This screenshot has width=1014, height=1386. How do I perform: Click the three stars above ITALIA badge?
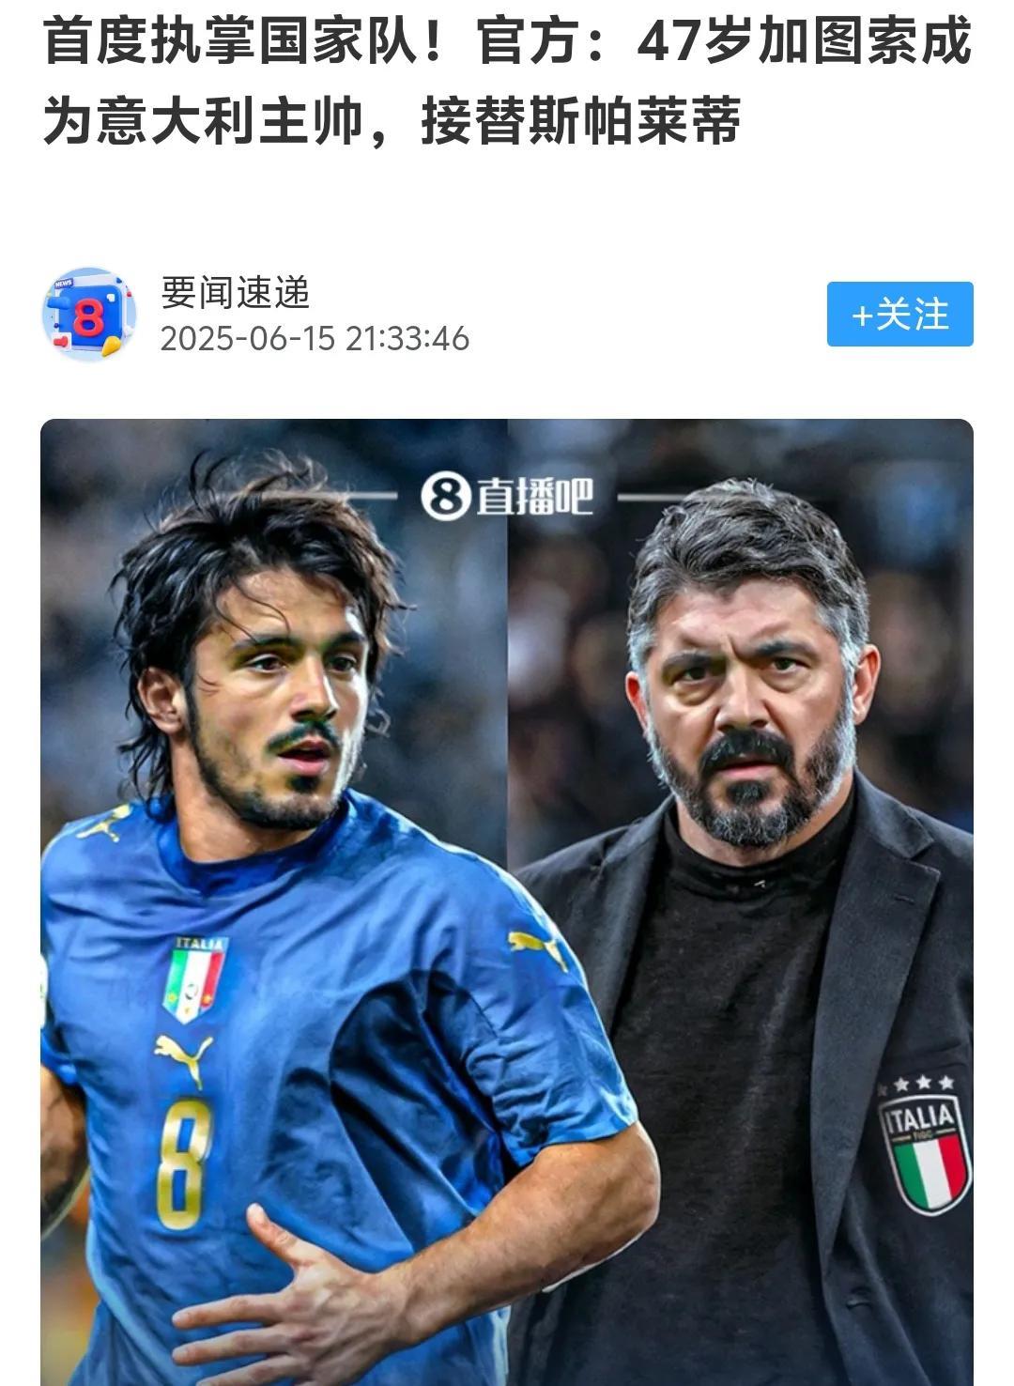924,1083
